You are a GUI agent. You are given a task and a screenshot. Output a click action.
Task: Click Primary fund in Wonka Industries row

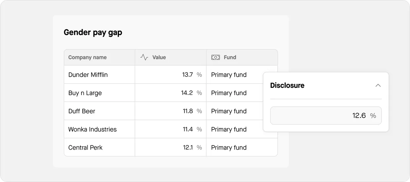point(229,129)
